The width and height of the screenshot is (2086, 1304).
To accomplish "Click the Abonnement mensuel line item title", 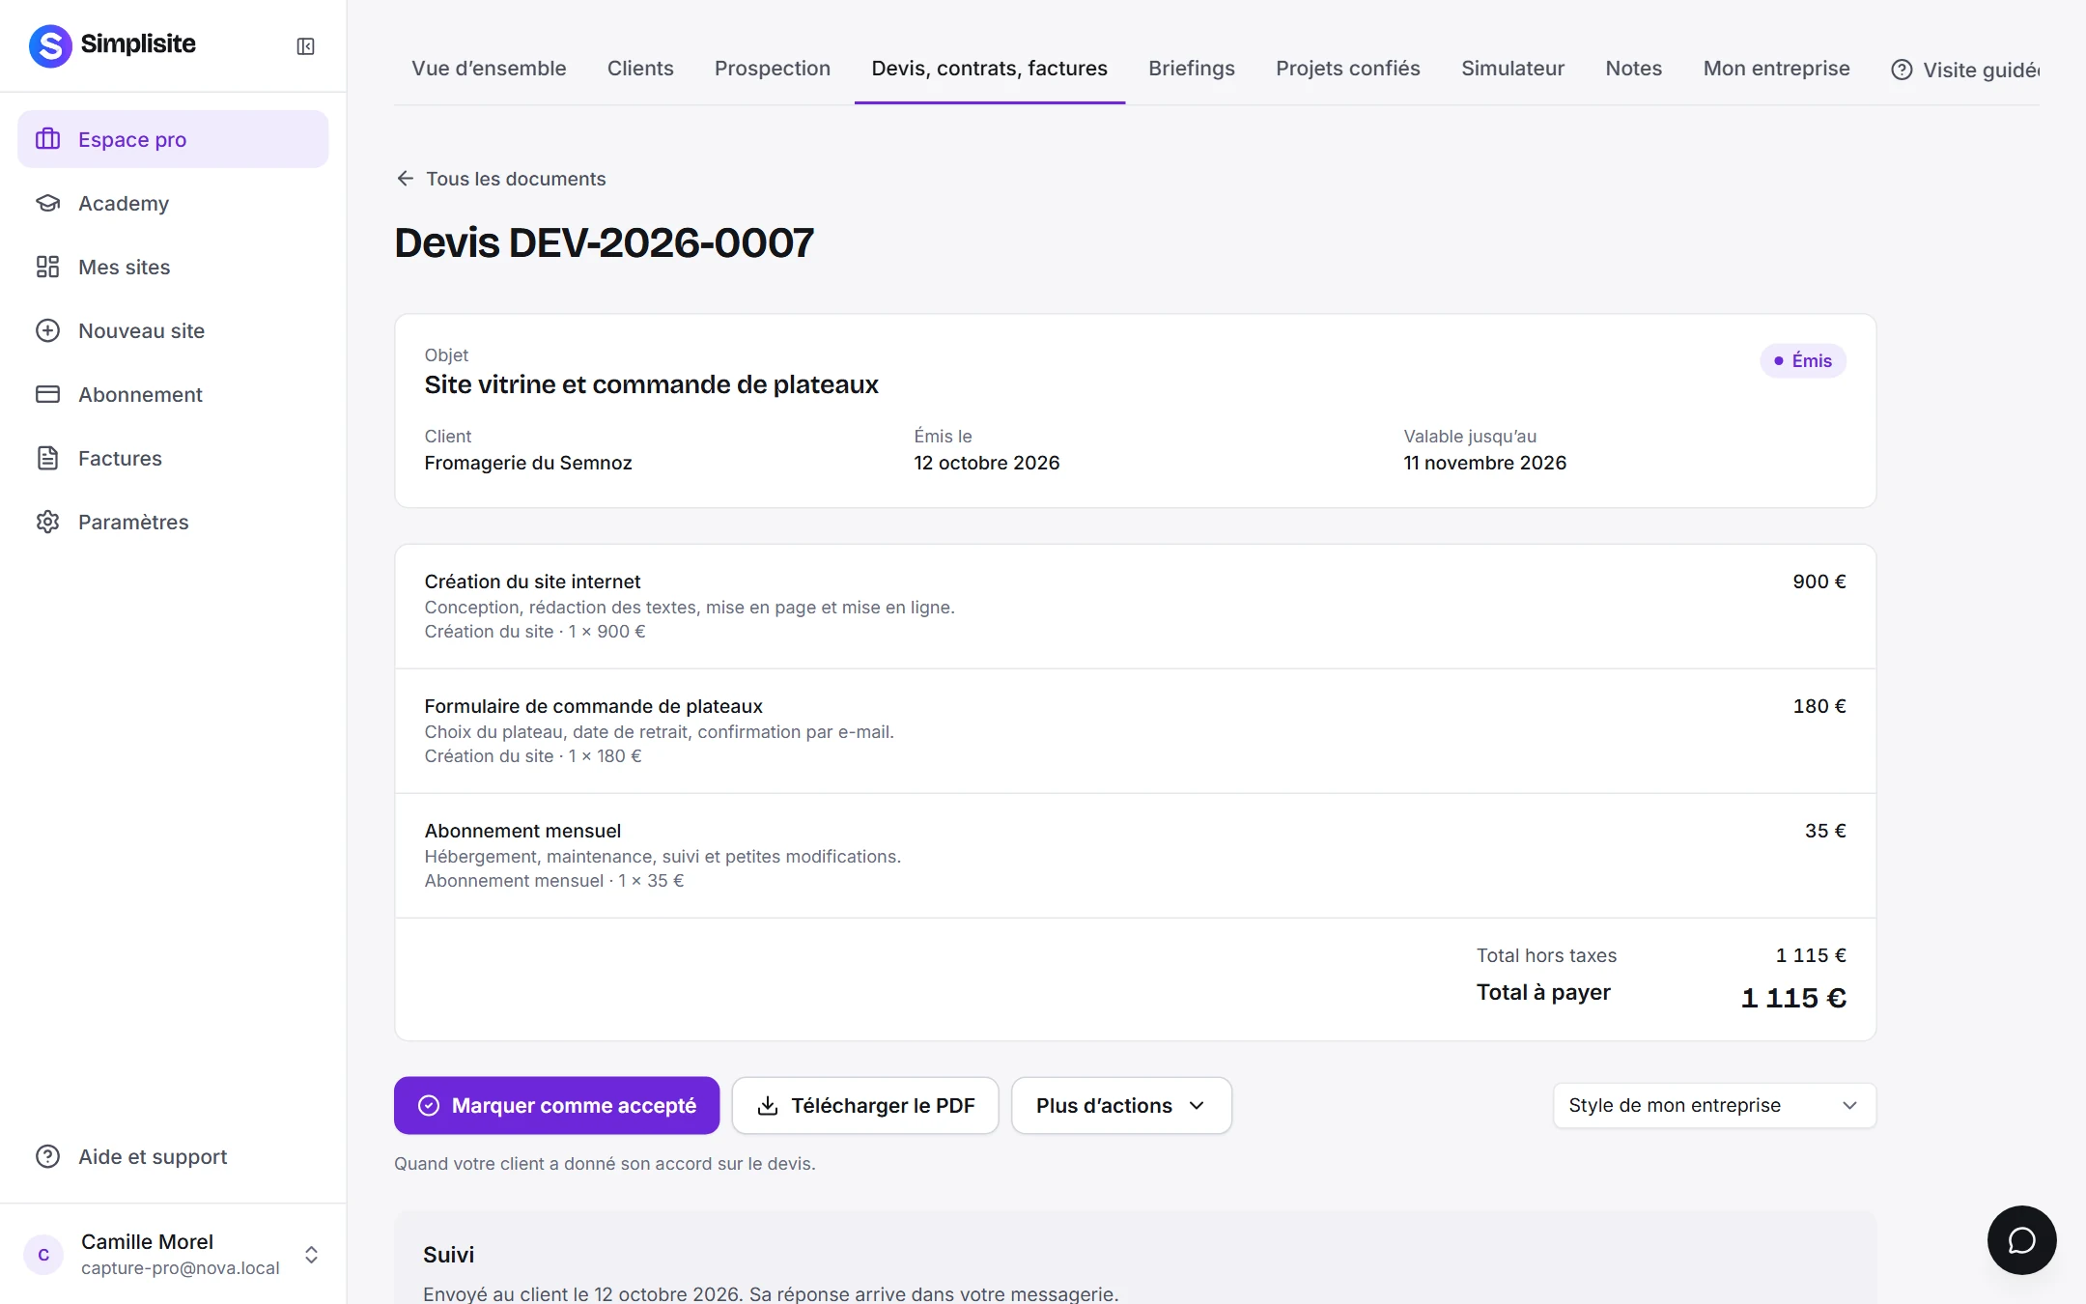I will pyautogui.click(x=522, y=831).
